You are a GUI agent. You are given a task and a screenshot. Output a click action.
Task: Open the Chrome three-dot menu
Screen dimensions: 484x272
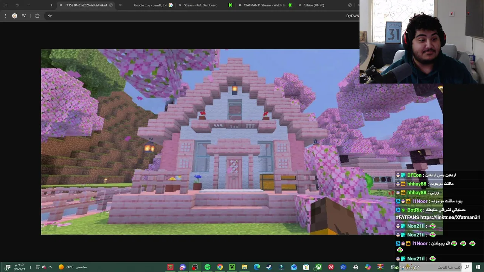click(5, 16)
